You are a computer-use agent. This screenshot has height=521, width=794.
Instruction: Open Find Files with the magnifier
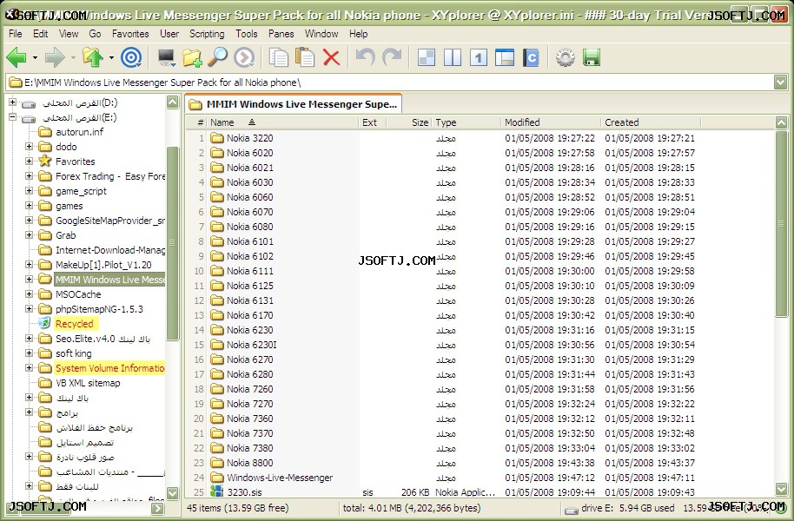coord(218,57)
